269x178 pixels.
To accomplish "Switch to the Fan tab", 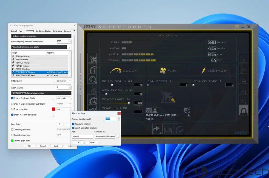I will 20,31.
